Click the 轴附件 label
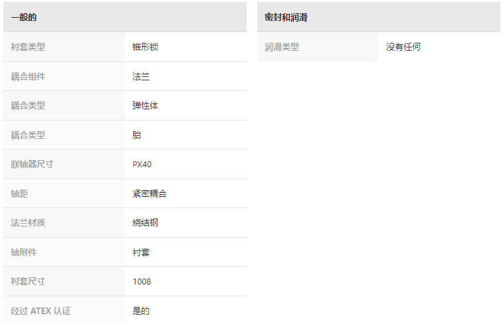The image size is (503, 322). tap(24, 252)
